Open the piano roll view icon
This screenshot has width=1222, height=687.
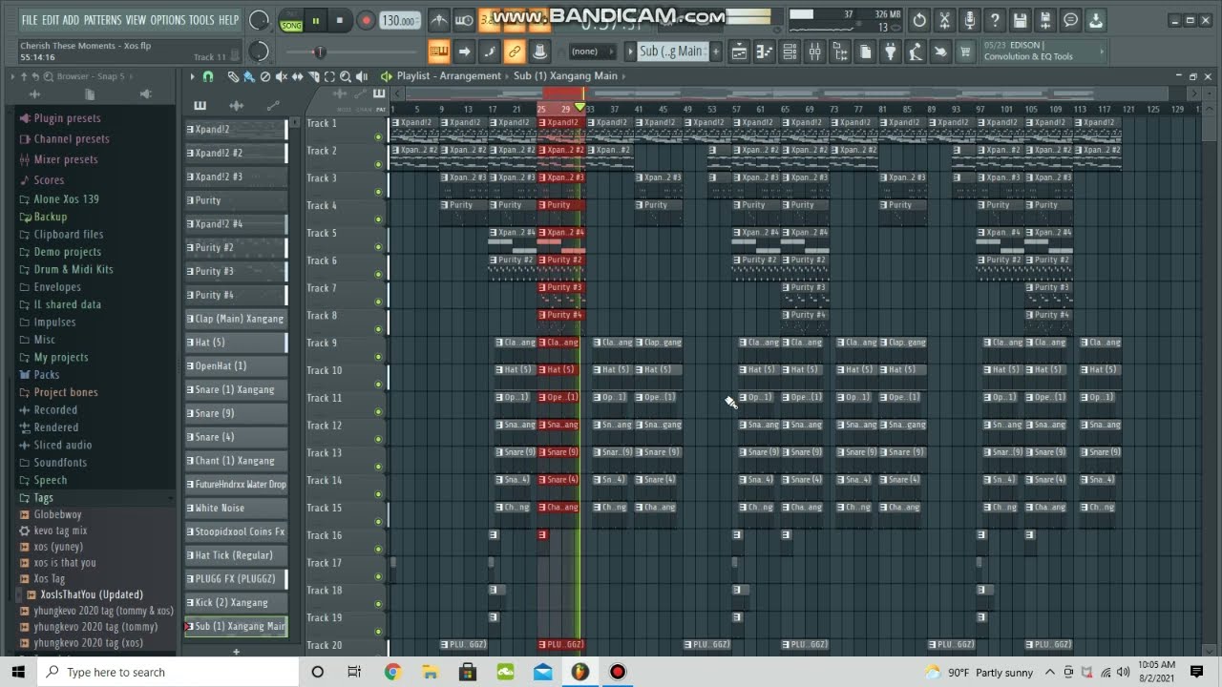[765, 52]
